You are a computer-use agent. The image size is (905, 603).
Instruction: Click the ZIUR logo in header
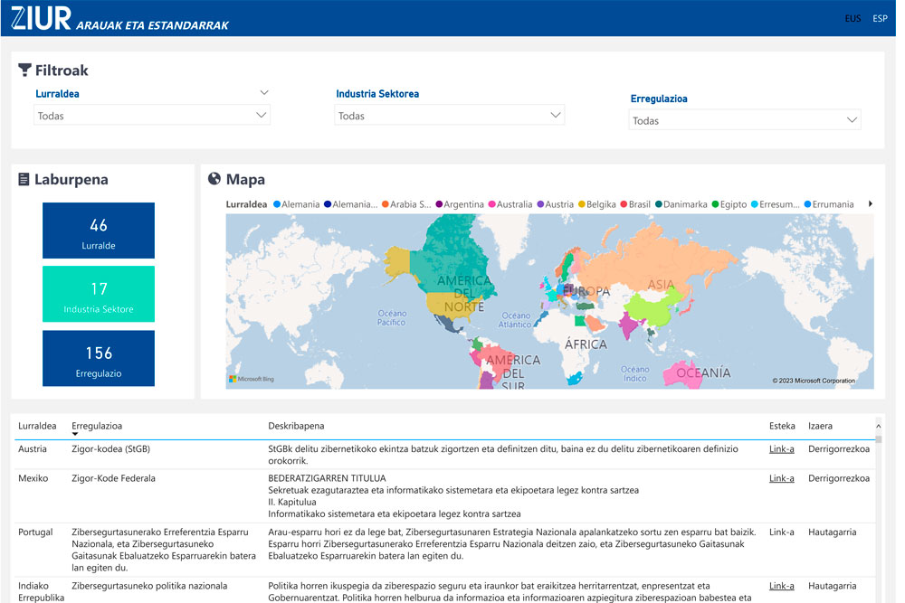(x=41, y=18)
